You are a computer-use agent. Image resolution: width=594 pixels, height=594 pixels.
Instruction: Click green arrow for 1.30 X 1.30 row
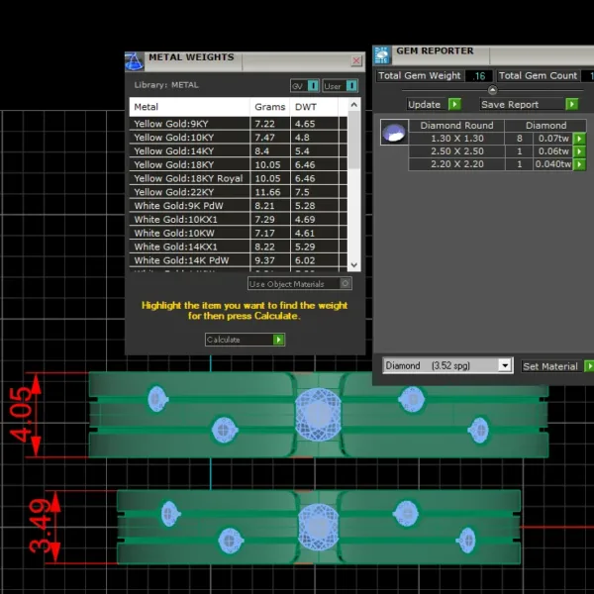click(579, 139)
